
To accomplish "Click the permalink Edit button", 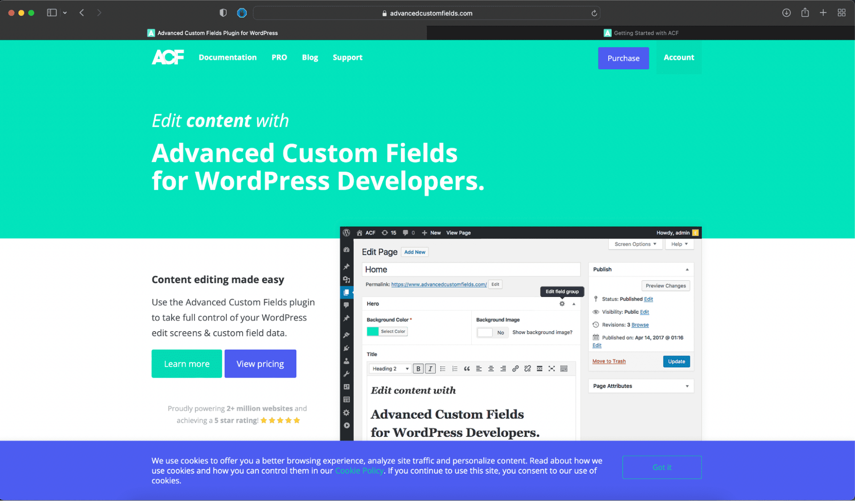I will pyautogui.click(x=495, y=285).
